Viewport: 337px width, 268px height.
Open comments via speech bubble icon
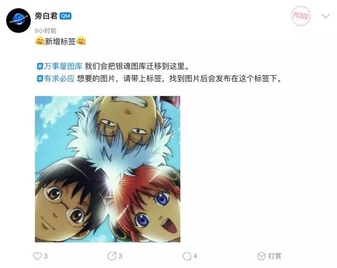point(187,256)
